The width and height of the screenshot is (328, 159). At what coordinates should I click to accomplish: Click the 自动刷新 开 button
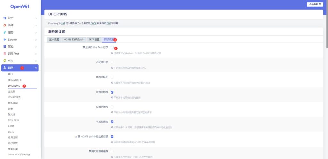(315, 4)
